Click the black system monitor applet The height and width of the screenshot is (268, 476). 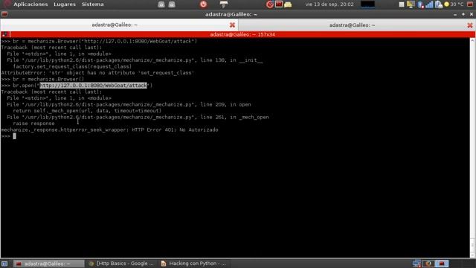367,4
